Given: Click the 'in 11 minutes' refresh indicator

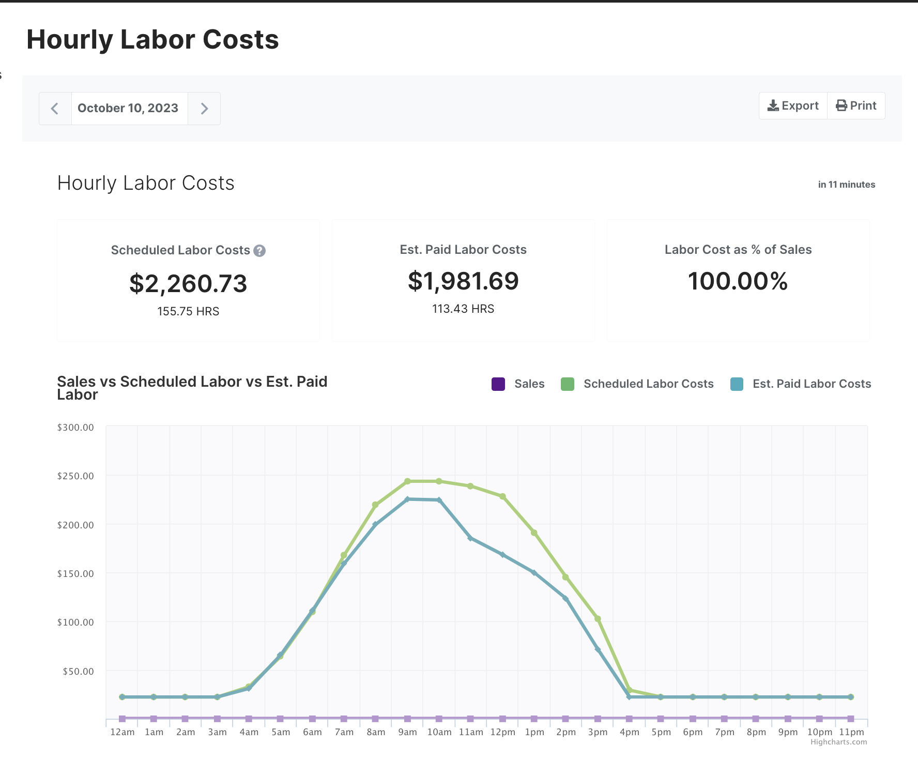Looking at the screenshot, I should (846, 184).
